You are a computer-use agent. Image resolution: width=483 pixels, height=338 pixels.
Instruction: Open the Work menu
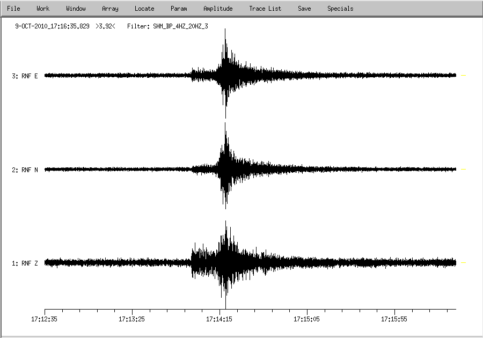[43, 9]
